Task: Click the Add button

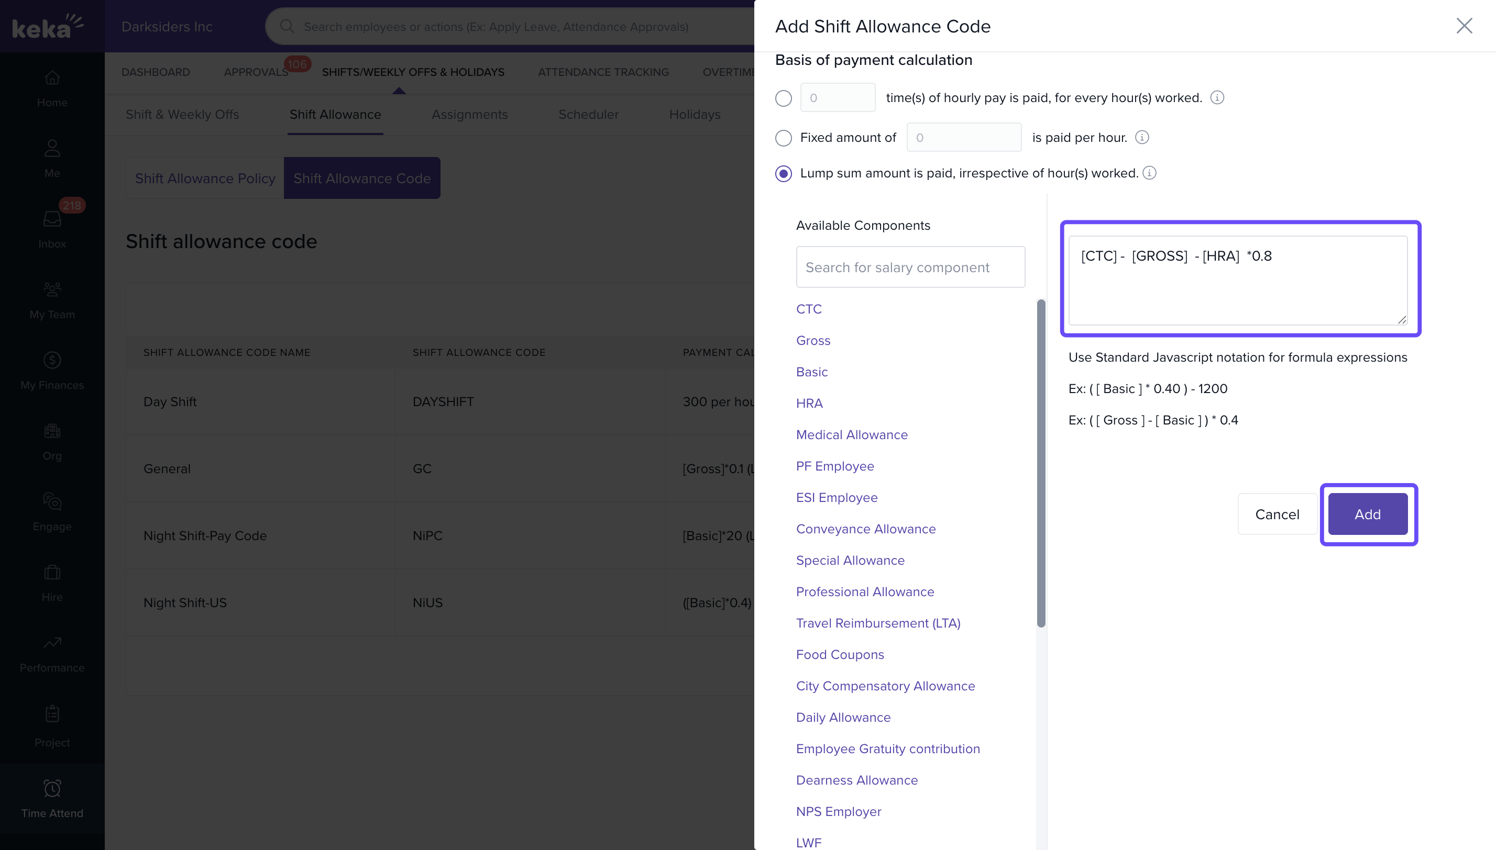Action: coord(1368,515)
